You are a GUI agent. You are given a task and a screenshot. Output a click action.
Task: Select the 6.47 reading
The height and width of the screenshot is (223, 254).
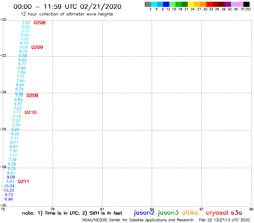pyautogui.click(x=18, y=104)
